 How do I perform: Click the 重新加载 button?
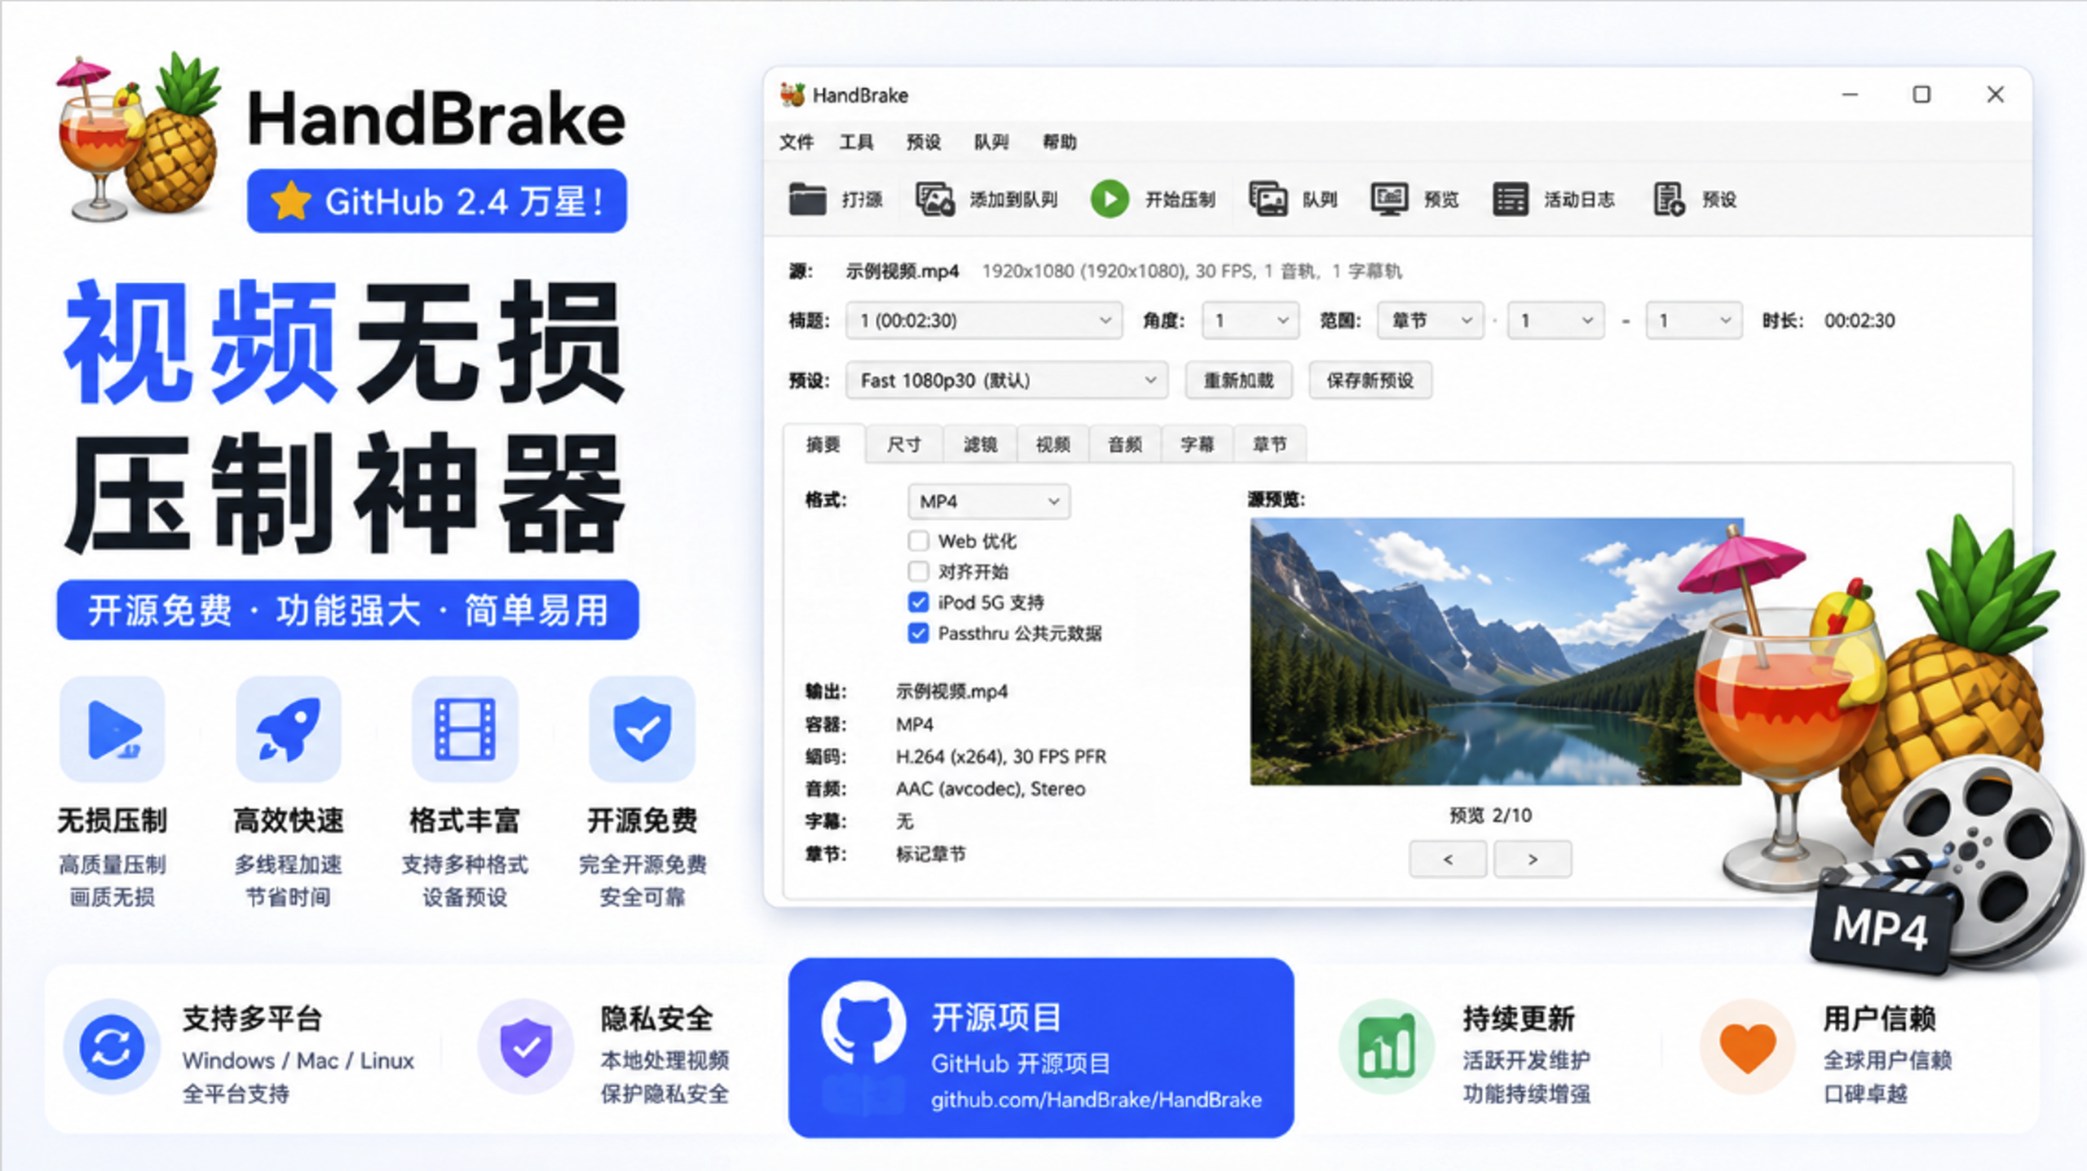point(1238,381)
